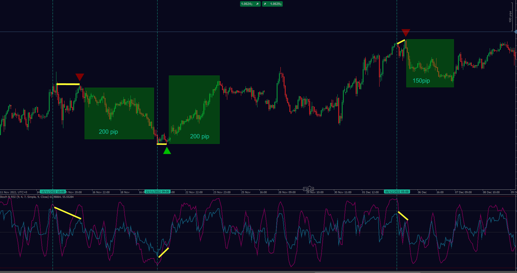517x273 pixels.
Task: Select yellow trendline at the 05/12 price peak
Action: 401,42
